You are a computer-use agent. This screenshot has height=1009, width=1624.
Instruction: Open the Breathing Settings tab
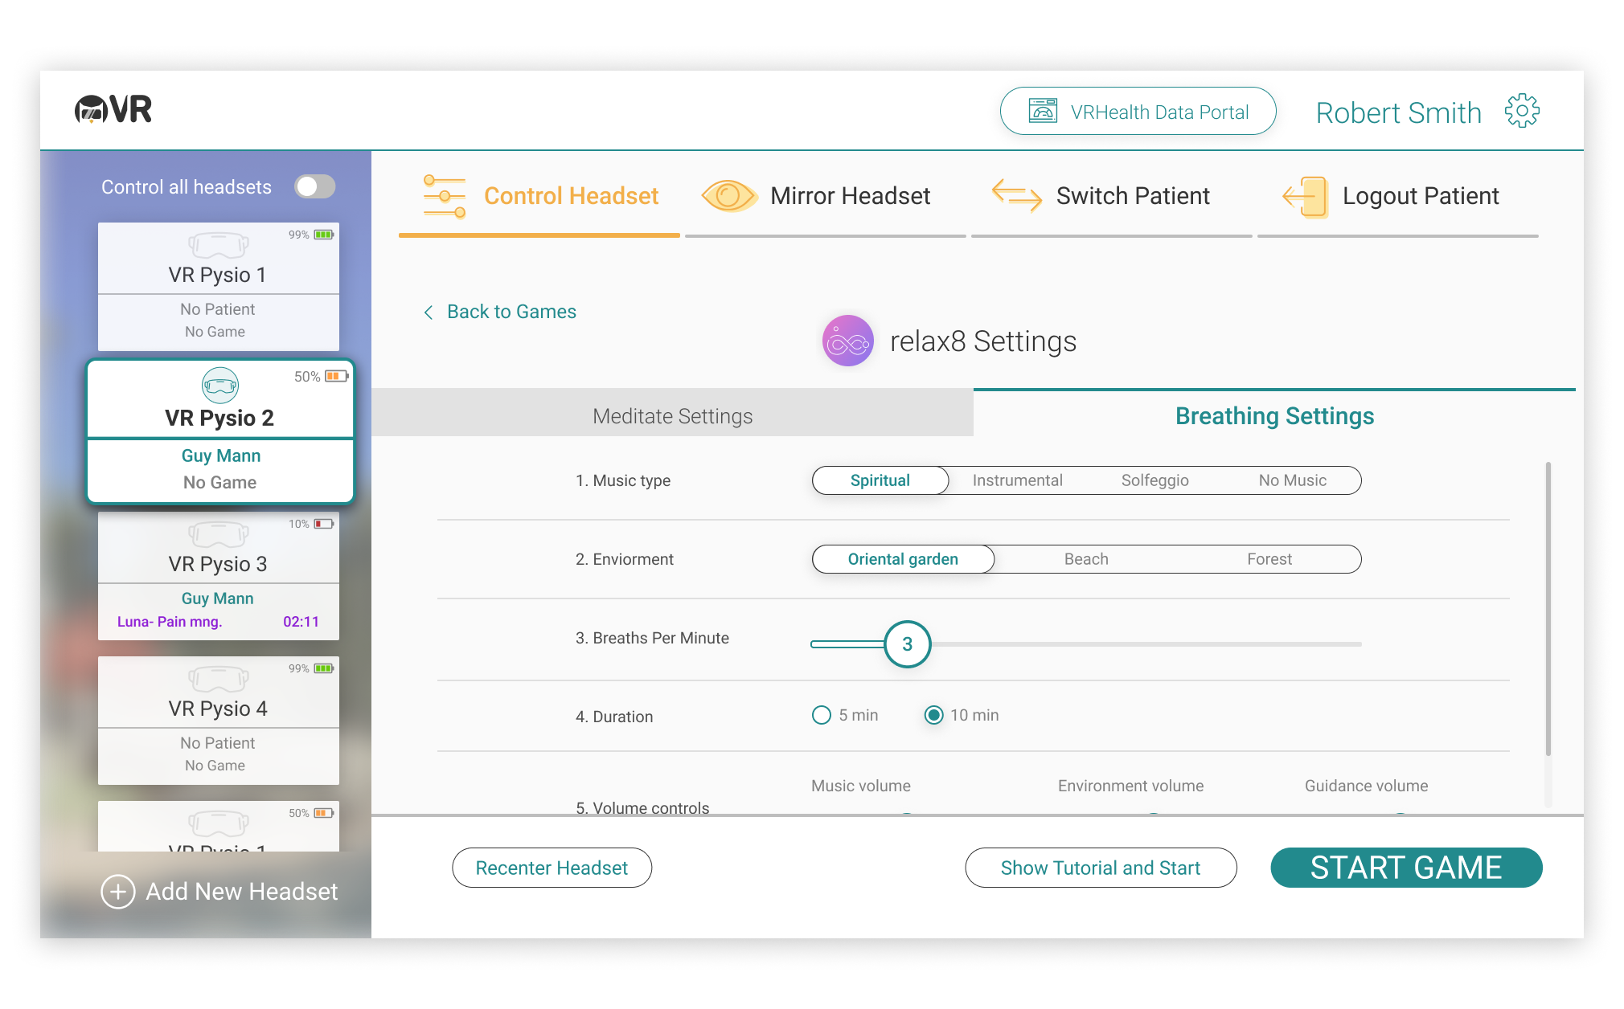coord(1274,416)
